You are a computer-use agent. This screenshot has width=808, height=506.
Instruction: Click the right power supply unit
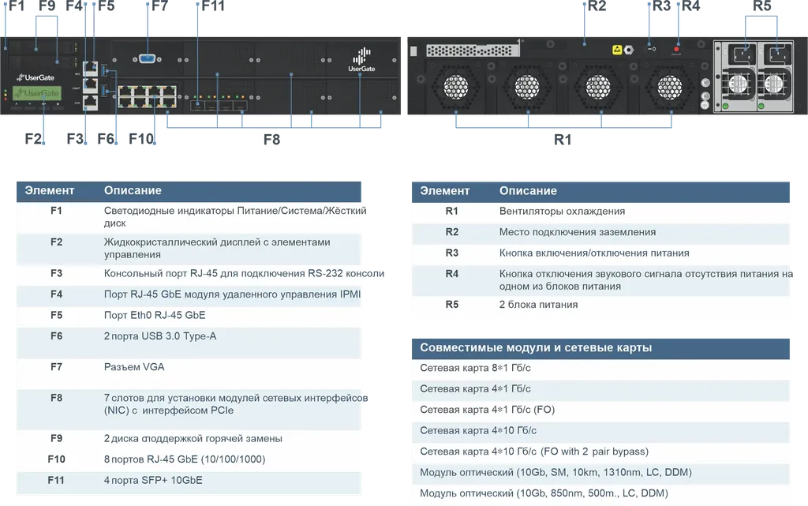(x=776, y=77)
